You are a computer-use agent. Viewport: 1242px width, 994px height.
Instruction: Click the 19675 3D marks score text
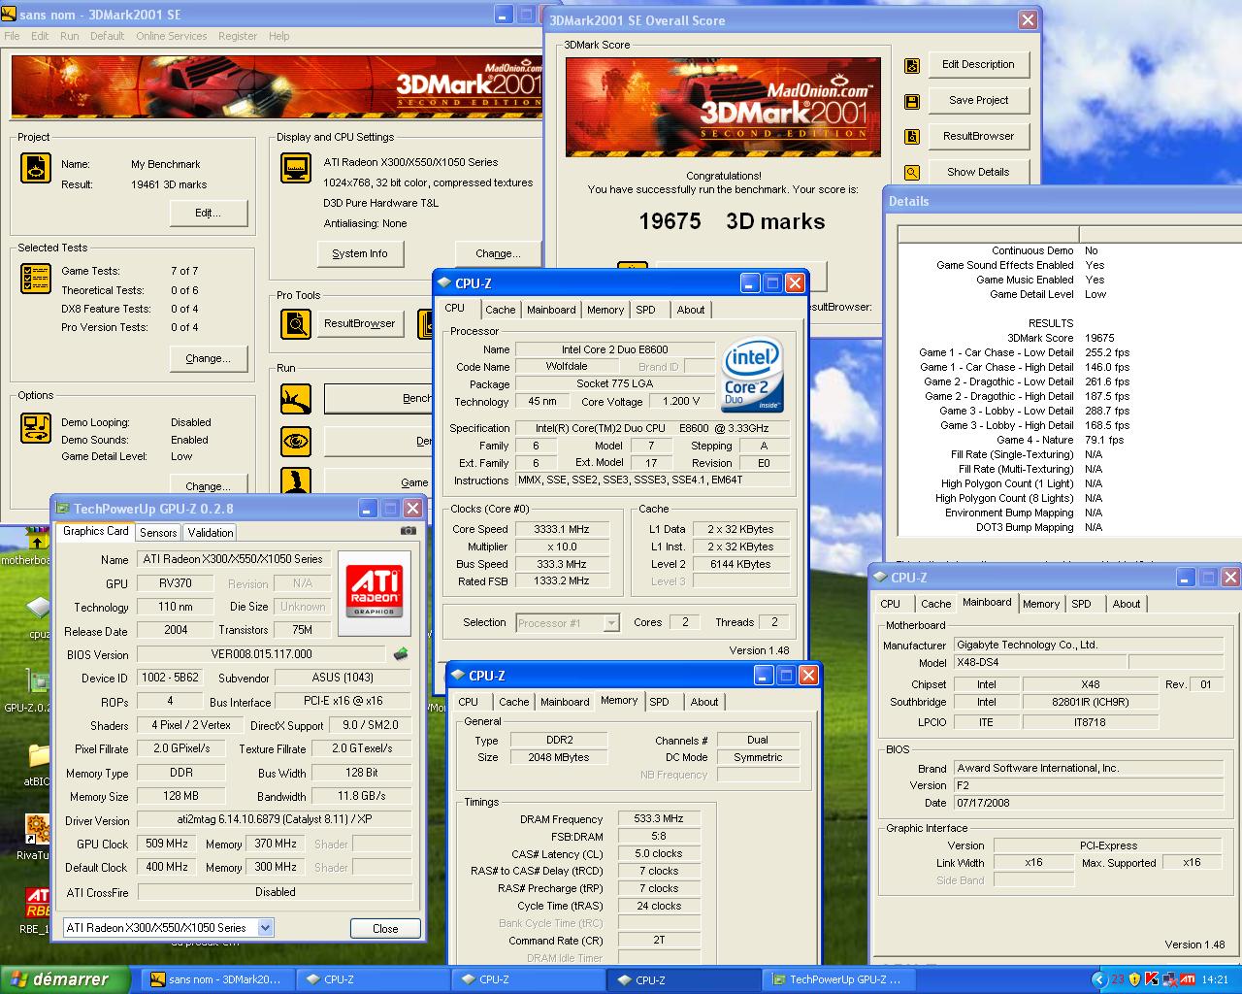(x=732, y=221)
